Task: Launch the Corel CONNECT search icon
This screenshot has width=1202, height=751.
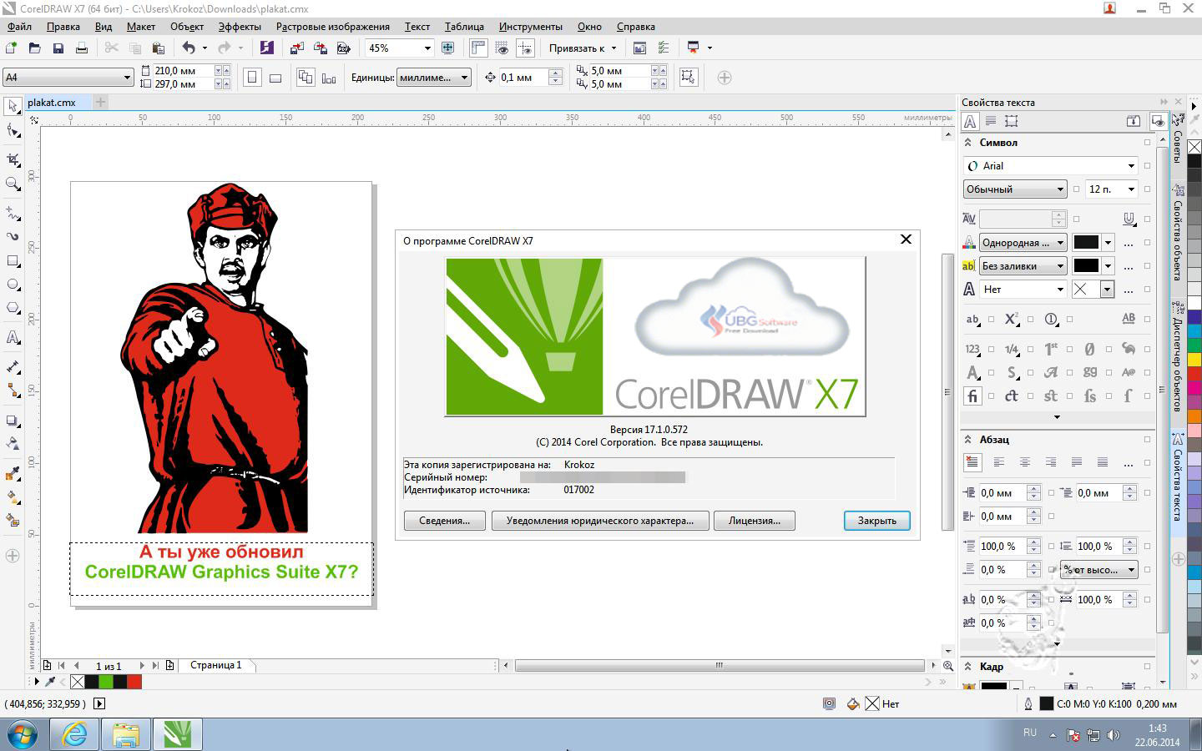Action: 266,48
